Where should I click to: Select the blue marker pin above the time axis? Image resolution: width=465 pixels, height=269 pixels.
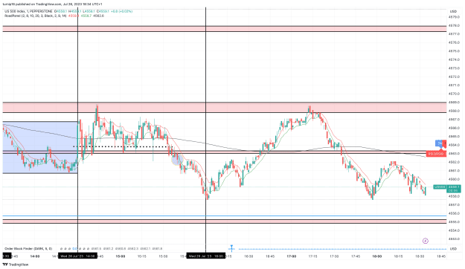pos(231,248)
